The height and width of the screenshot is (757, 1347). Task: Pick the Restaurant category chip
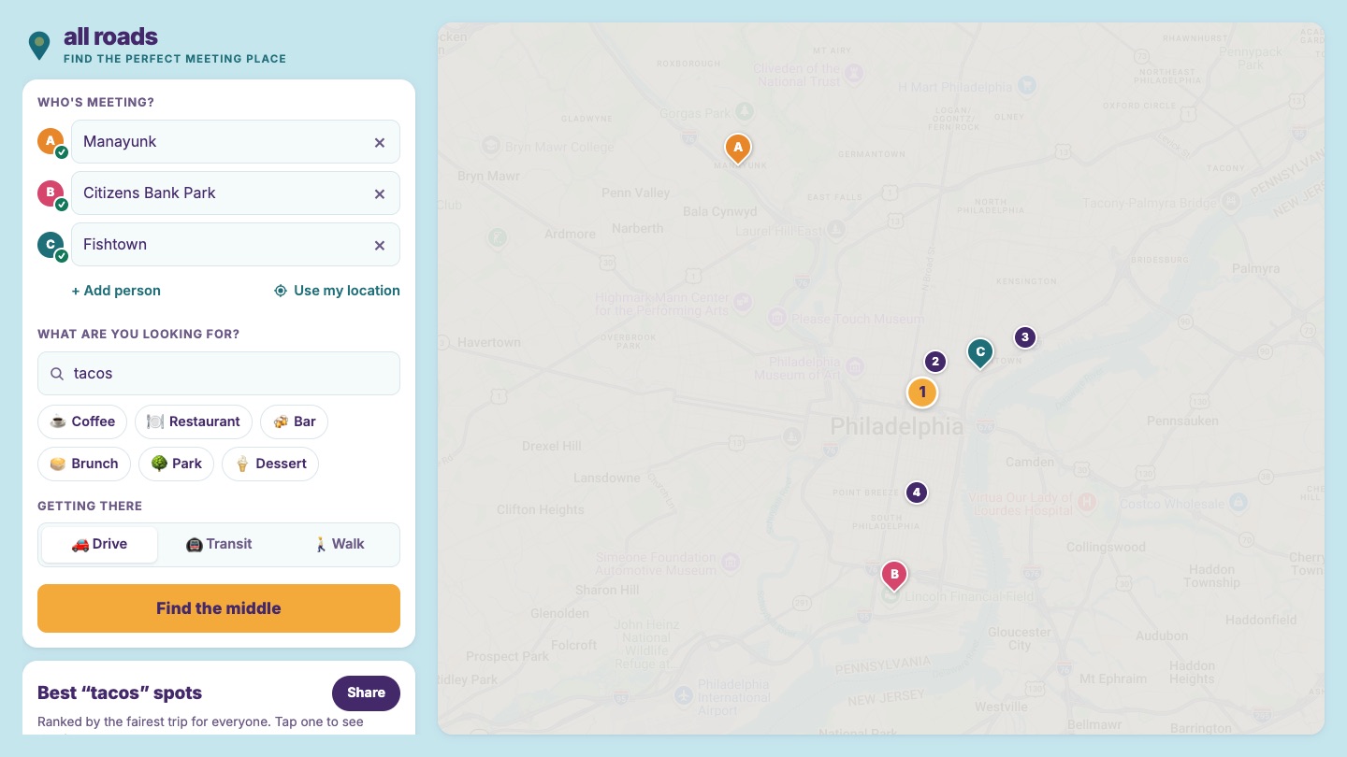(x=194, y=421)
